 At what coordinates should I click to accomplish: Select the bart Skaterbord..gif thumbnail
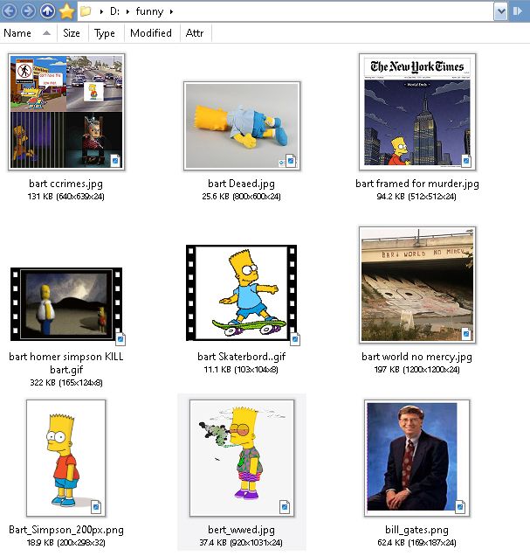pyautogui.click(x=242, y=293)
